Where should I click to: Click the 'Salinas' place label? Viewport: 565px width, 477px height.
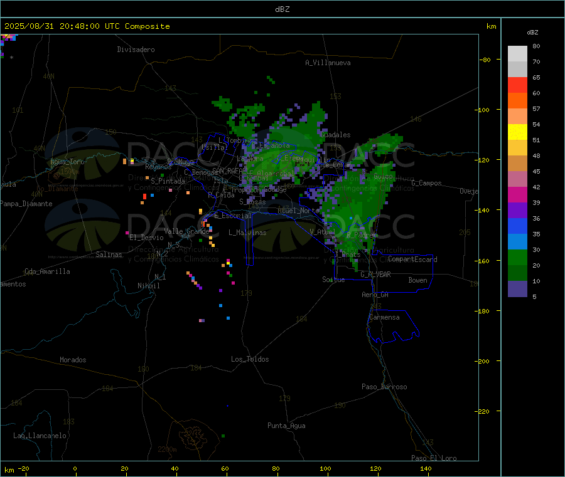[x=109, y=254]
